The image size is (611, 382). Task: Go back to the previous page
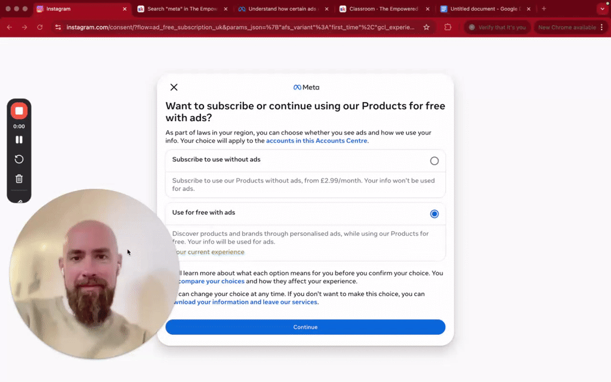[9, 27]
